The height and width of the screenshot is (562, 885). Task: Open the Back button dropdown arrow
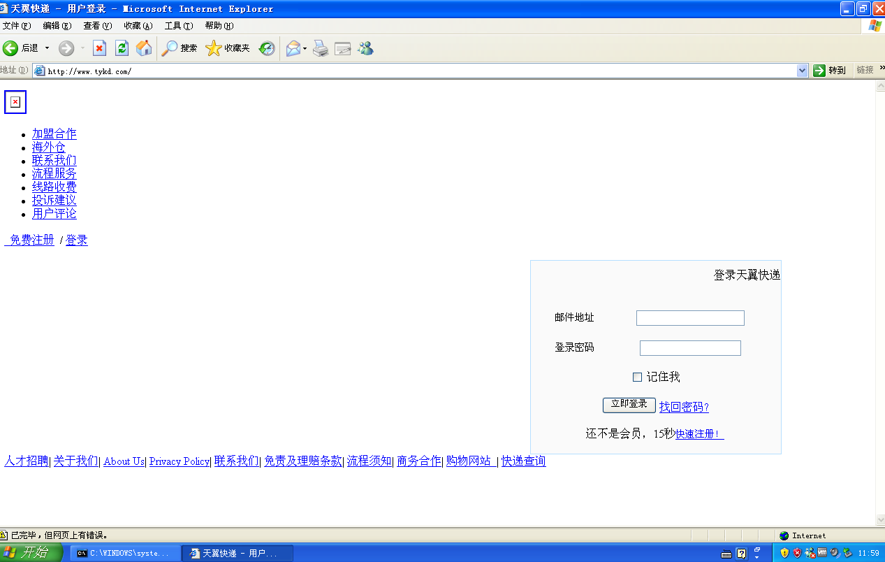click(46, 48)
